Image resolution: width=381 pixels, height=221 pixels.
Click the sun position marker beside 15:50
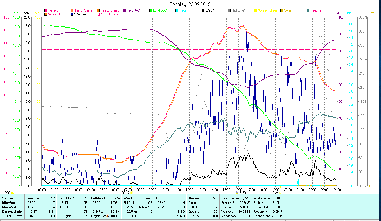click(x=236, y=193)
